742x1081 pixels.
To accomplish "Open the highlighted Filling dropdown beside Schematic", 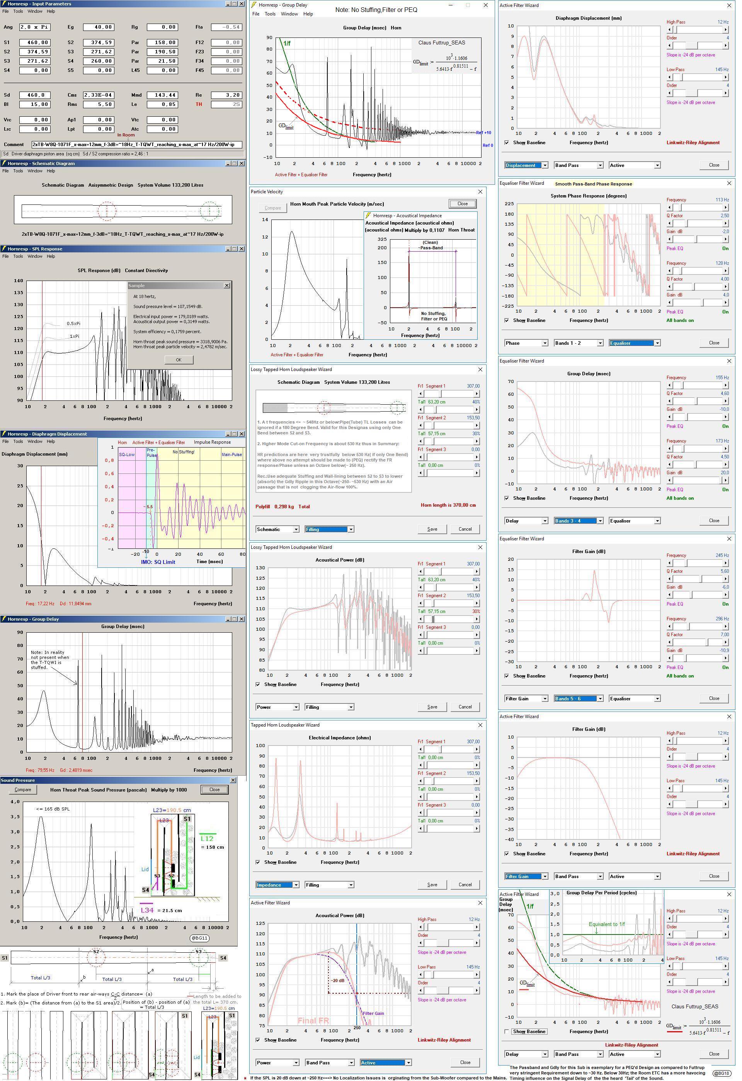I will coord(329,529).
